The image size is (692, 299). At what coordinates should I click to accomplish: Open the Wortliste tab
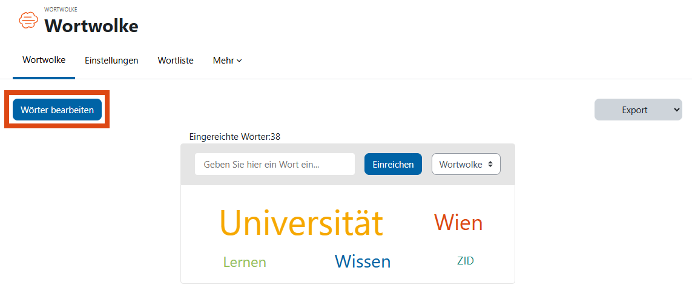point(176,61)
